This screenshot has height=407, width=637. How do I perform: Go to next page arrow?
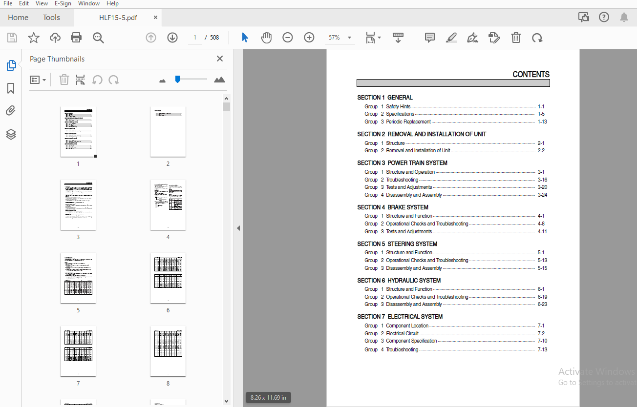point(172,38)
